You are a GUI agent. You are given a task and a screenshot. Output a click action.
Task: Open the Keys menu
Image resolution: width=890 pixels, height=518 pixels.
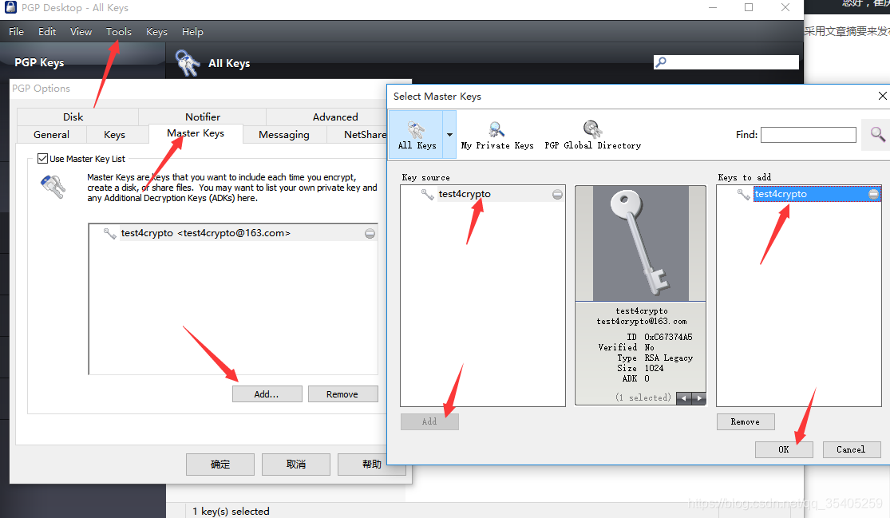coord(156,32)
